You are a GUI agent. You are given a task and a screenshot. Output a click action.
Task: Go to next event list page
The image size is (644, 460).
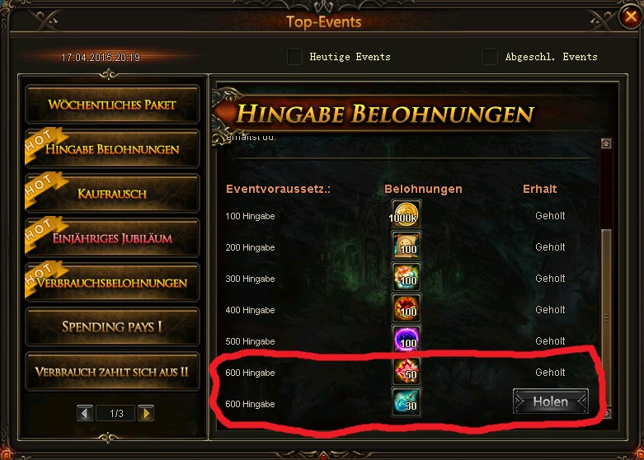(146, 413)
